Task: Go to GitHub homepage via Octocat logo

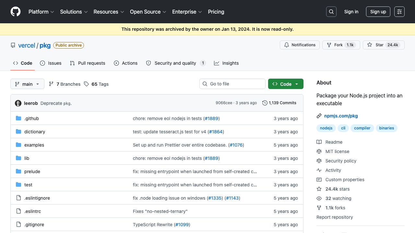Action: (x=16, y=12)
